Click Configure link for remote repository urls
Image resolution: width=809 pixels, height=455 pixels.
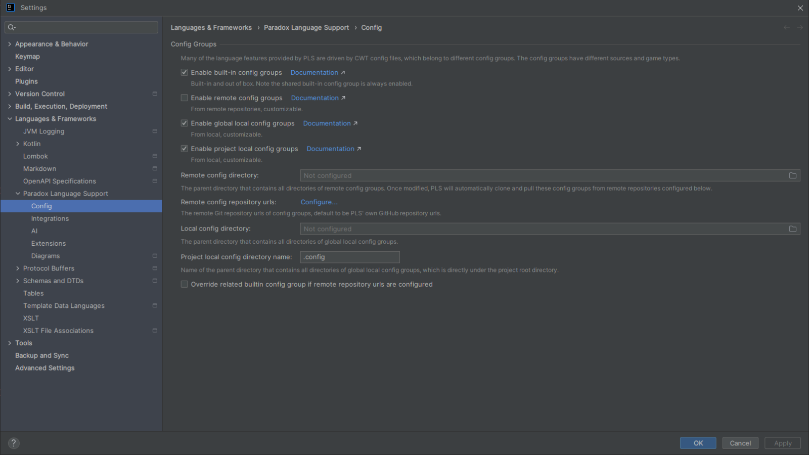[x=319, y=202]
